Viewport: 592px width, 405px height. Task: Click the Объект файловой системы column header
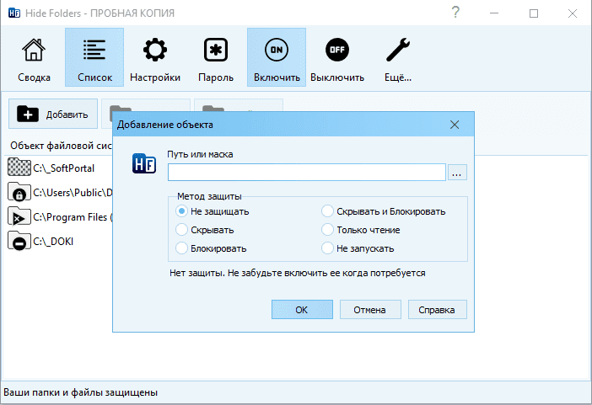[62, 146]
